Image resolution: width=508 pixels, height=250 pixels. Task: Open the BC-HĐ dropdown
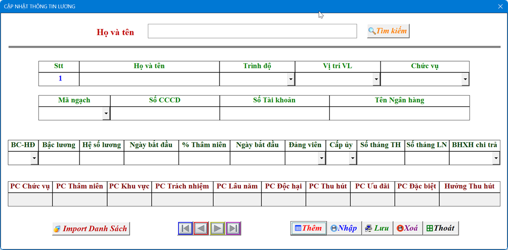34,158
